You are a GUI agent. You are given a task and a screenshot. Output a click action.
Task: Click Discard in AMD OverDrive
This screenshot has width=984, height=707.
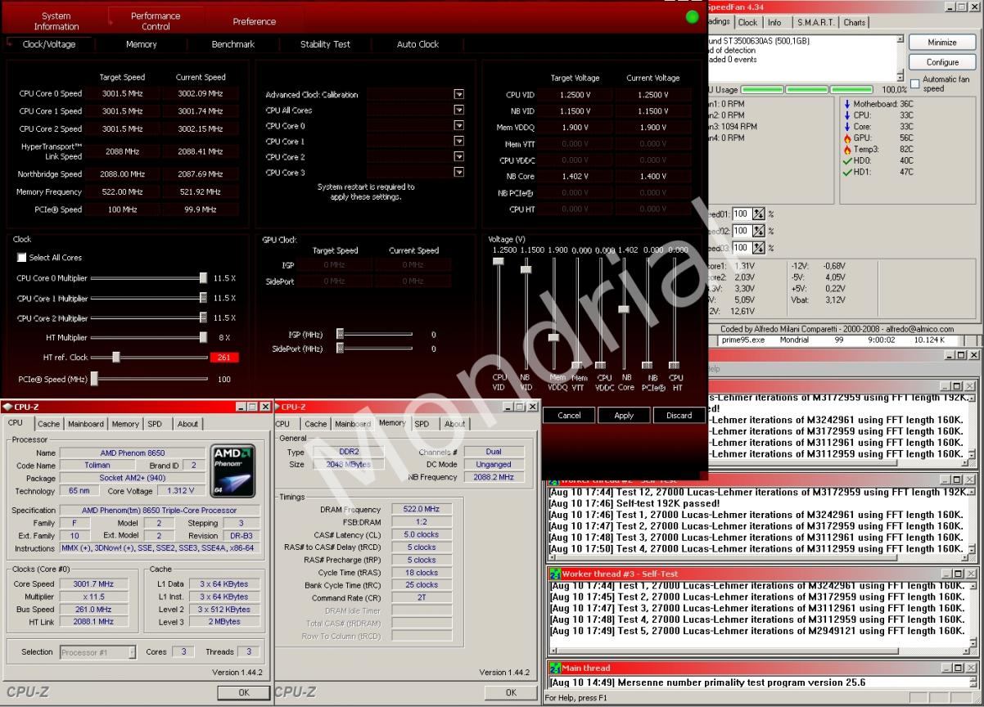tap(679, 416)
